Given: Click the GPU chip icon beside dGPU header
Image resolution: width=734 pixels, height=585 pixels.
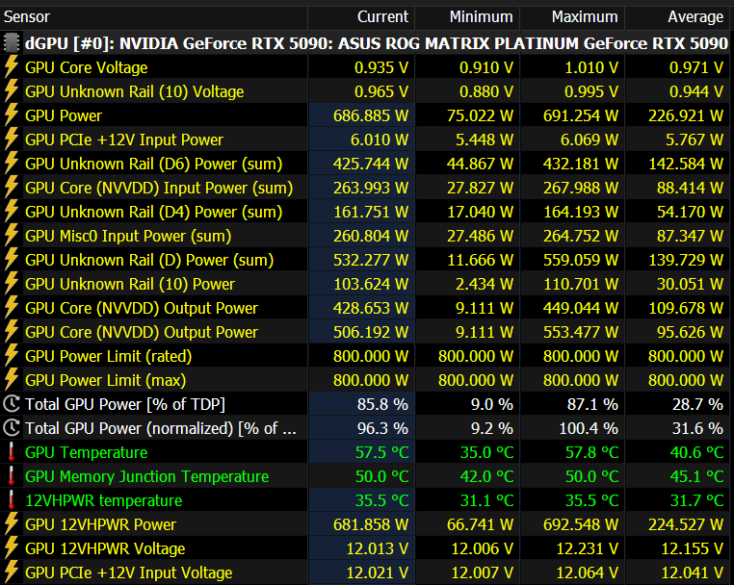Looking at the screenshot, I should tap(12, 43).
